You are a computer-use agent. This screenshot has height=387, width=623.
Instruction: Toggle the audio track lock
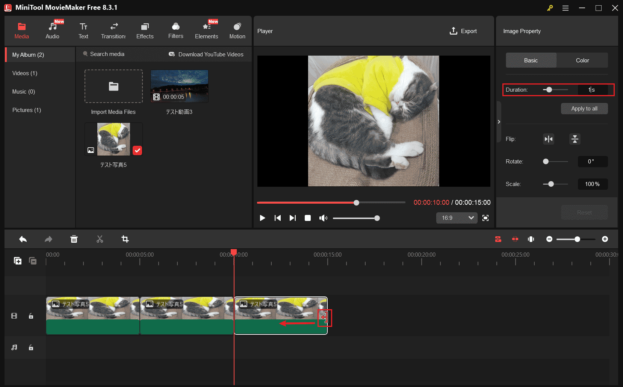(x=31, y=348)
